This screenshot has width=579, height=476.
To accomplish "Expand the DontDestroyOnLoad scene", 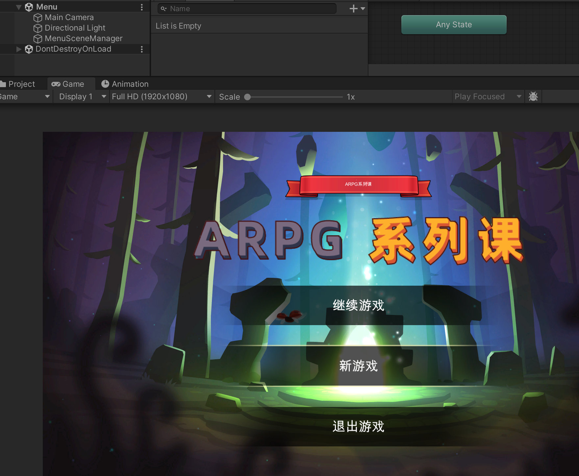I will point(19,49).
